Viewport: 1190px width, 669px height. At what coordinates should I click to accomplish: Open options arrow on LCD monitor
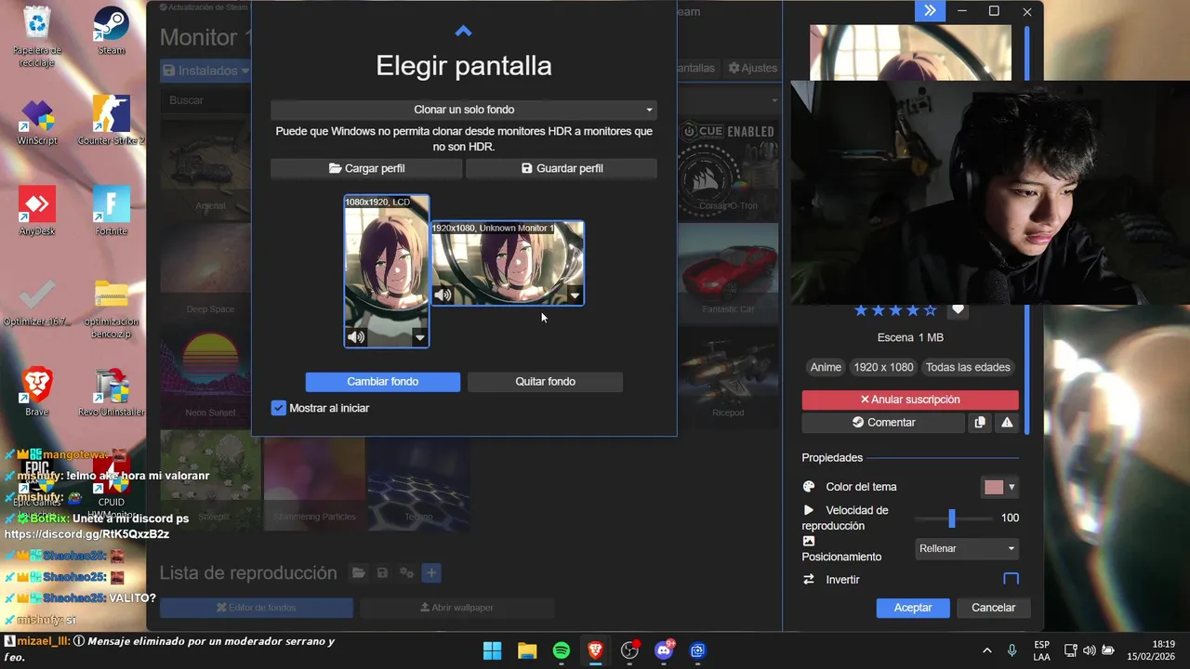coord(419,337)
